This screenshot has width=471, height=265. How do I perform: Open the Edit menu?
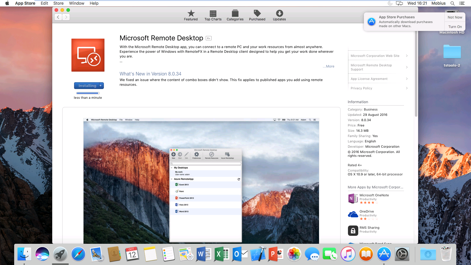pyautogui.click(x=45, y=3)
